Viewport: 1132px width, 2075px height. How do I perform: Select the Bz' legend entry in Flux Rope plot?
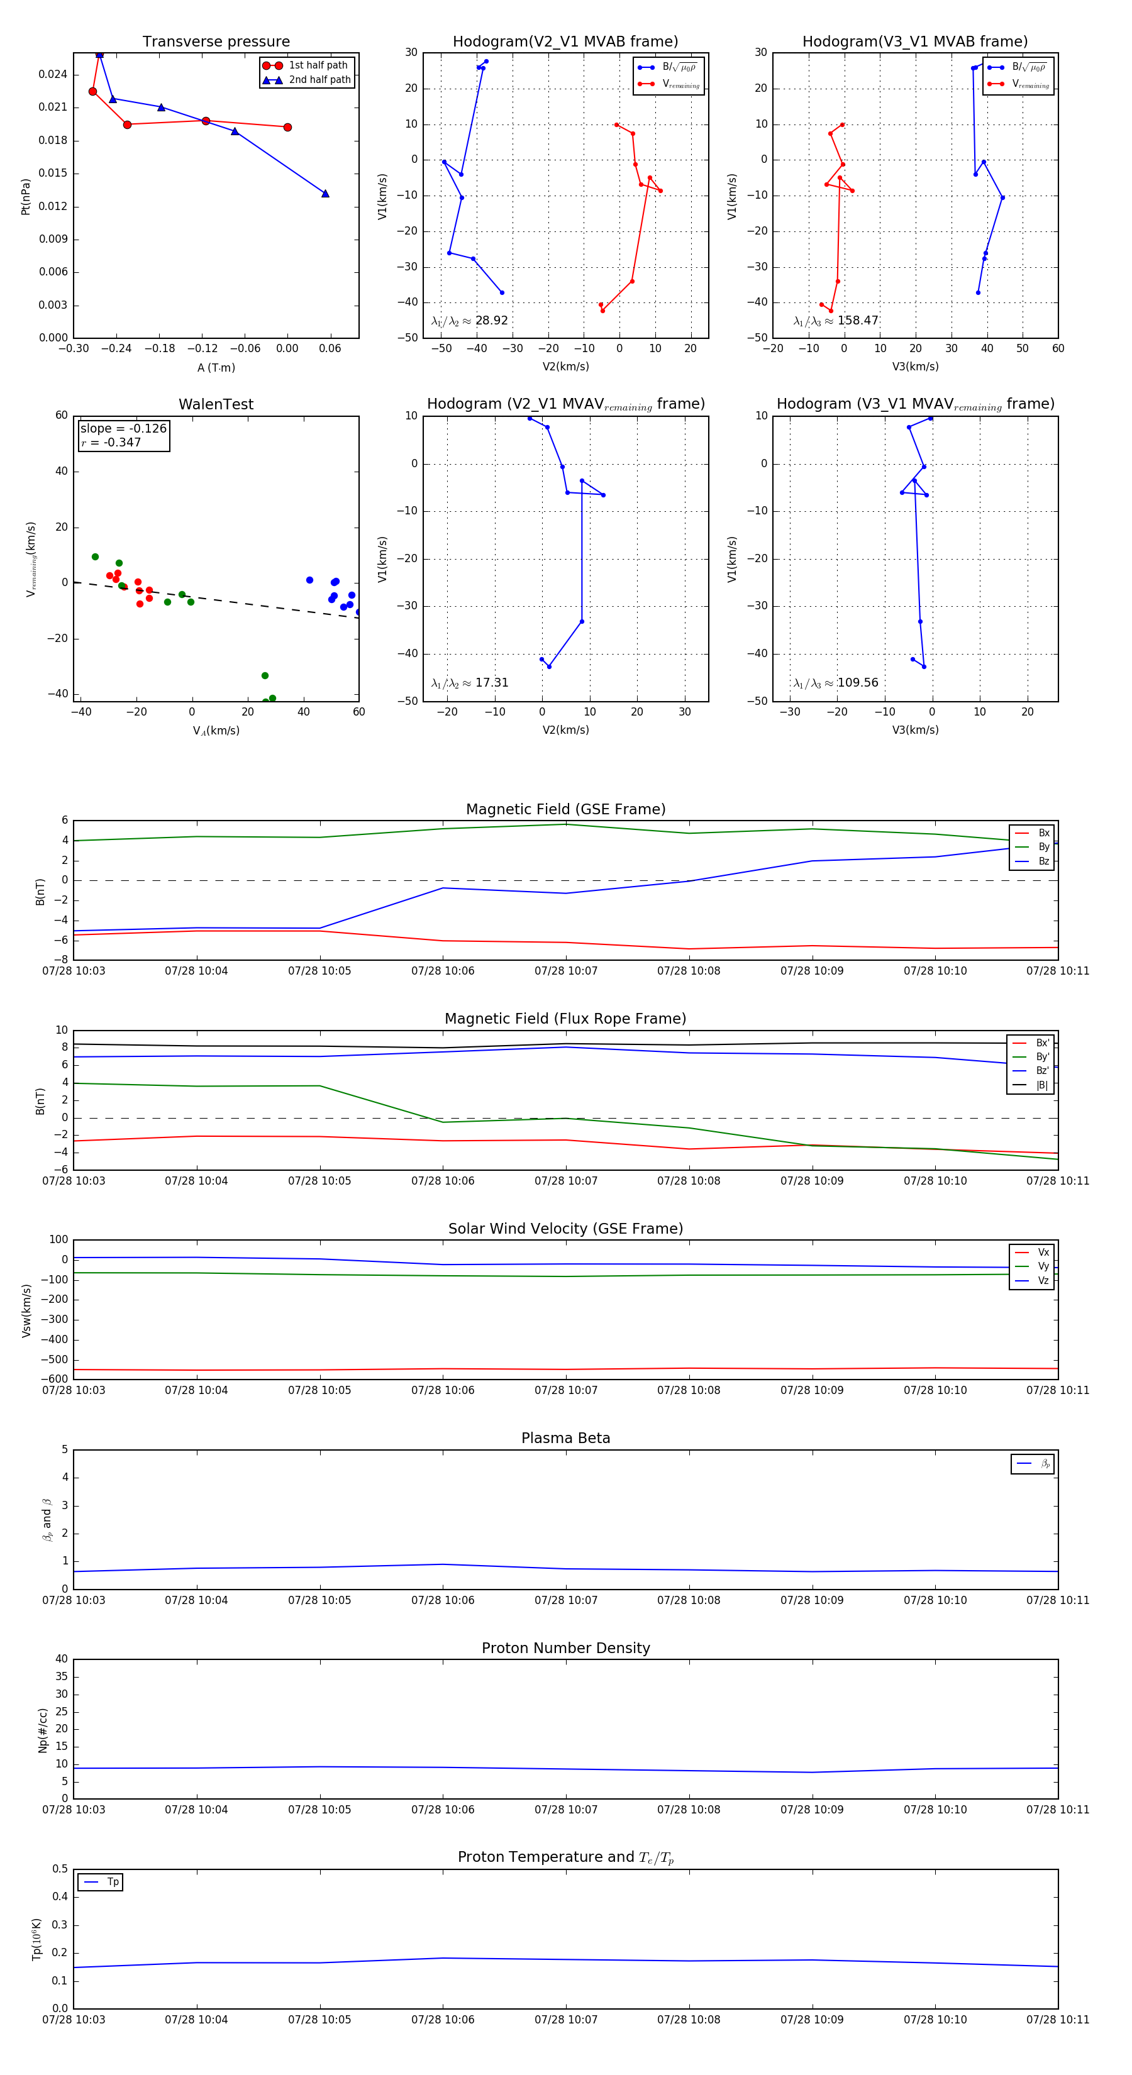point(1031,1071)
